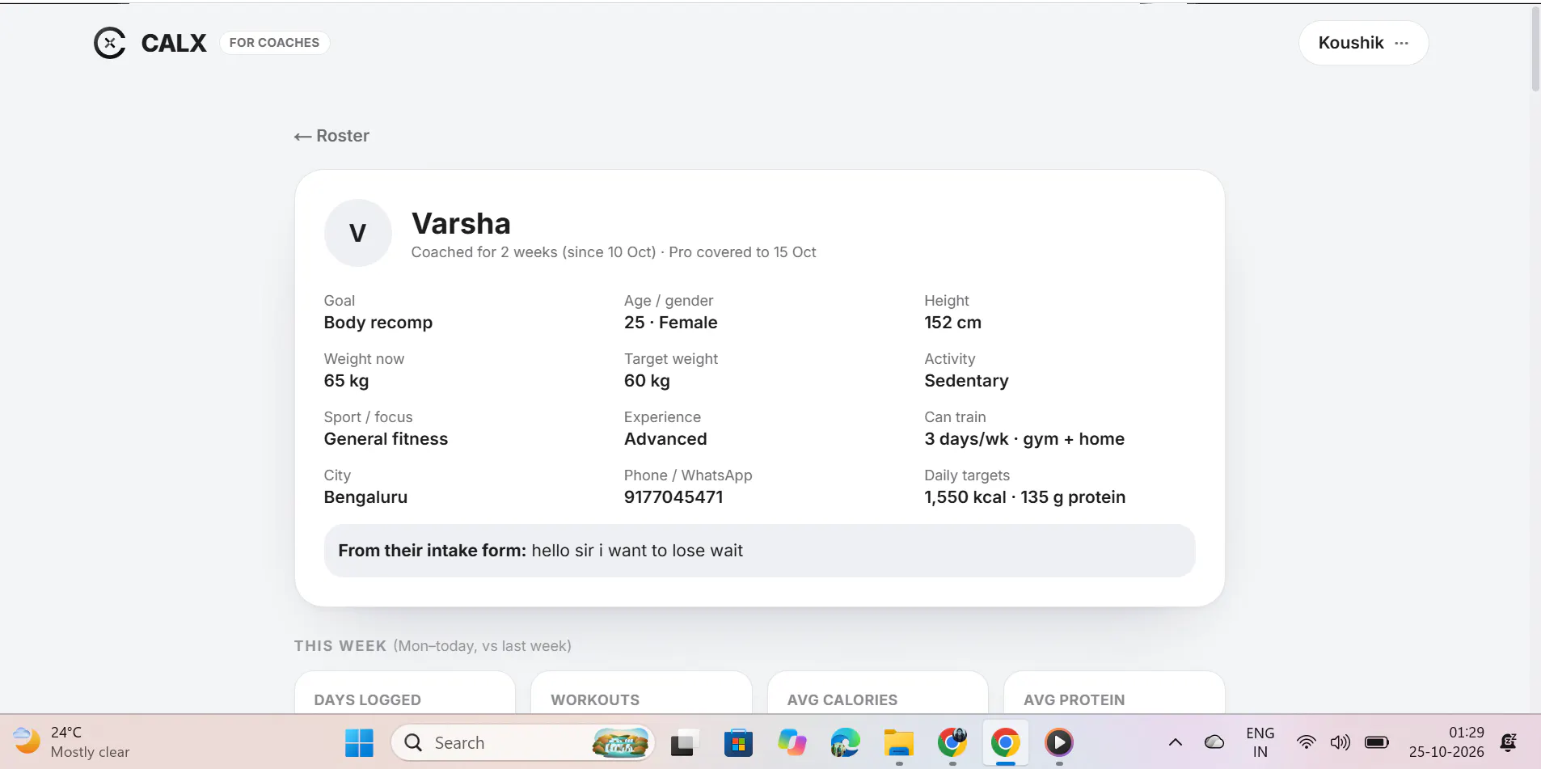Click the 'Sedentary' activity value
The image size is (1541, 769).
tap(966, 381)
